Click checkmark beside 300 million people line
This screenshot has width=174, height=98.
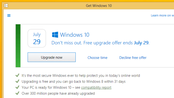[17, 93]
